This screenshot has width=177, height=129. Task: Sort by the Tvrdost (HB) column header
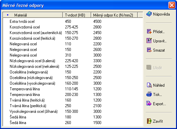point(77,15)
